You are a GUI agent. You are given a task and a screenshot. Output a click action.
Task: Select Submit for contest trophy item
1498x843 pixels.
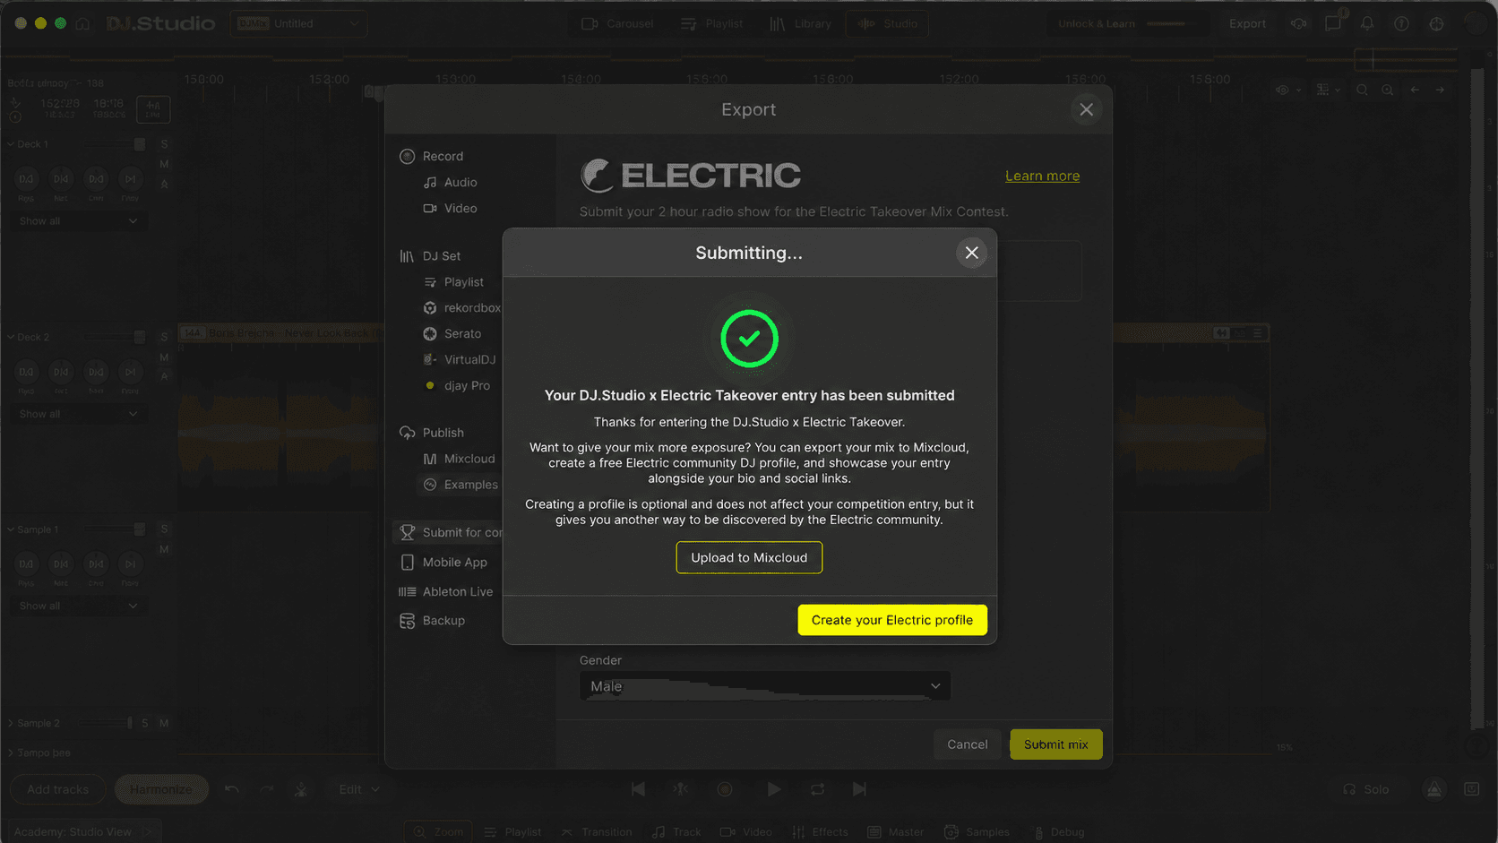pos(448,532)
